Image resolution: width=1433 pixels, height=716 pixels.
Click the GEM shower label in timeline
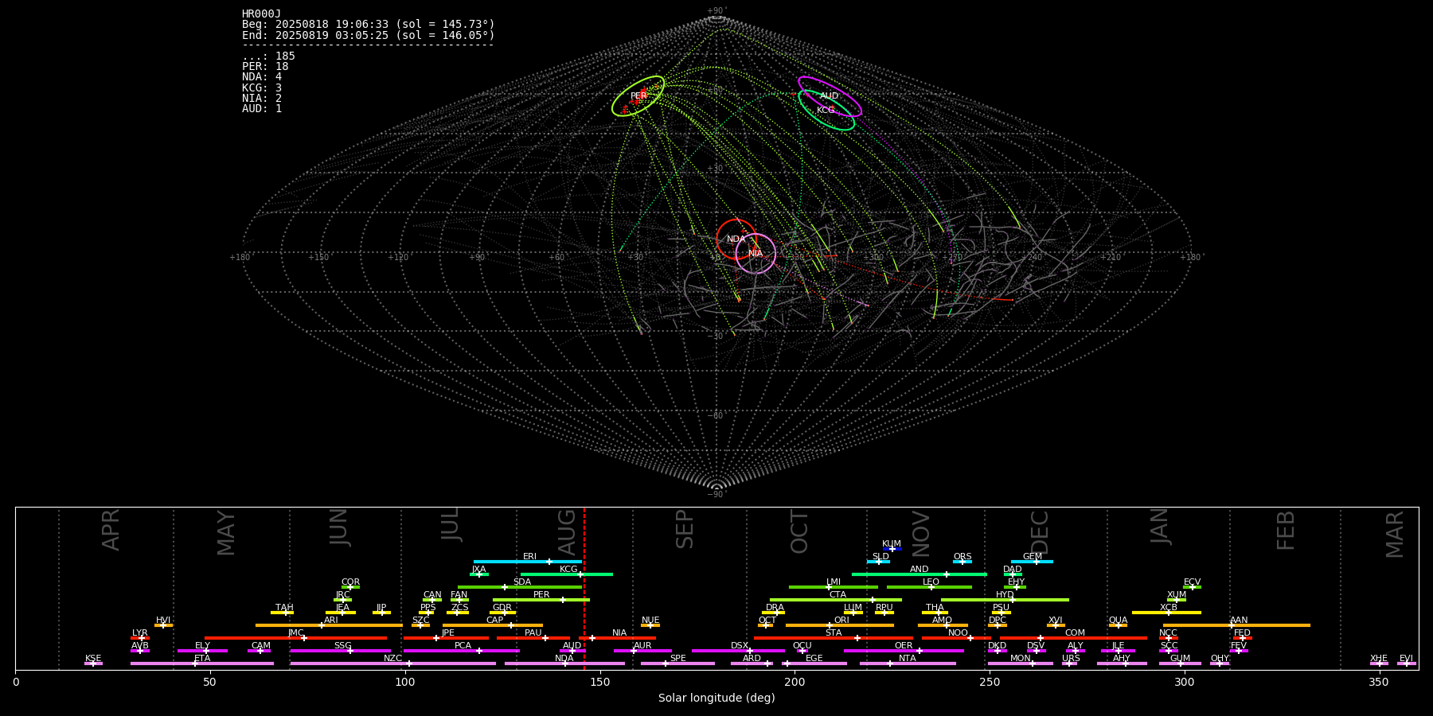pyautogui.click(x=1033, y=557)
